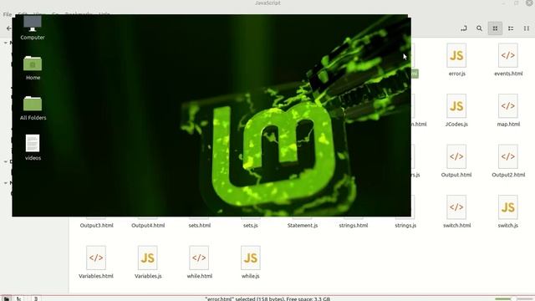Select the while.html file icon
The height and width of the screenshot is (301, 535).
tap(199, 258)
